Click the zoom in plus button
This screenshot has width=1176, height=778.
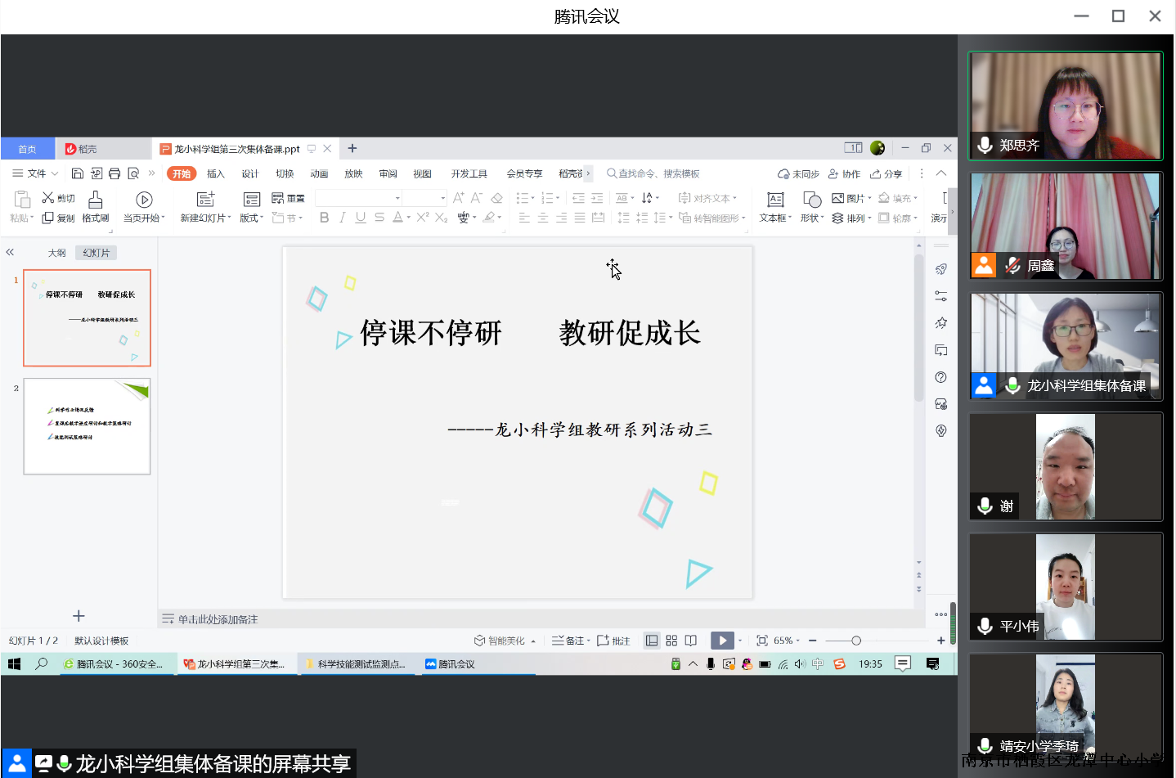click(x=941, y=641)
